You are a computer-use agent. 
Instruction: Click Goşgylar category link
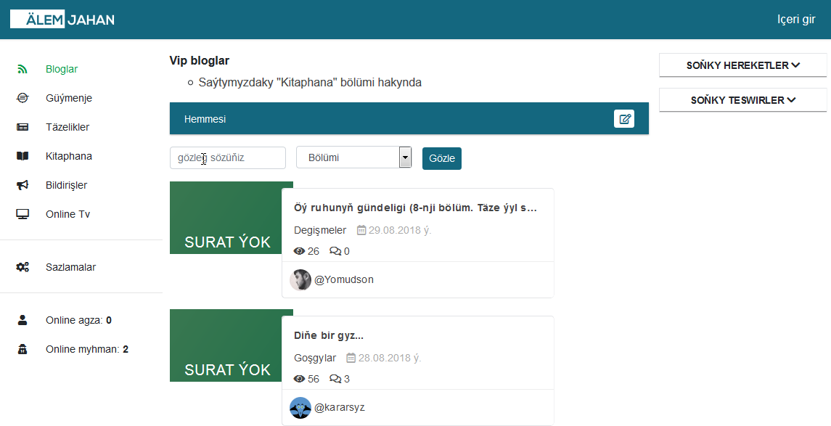click(x=315, y=358)
